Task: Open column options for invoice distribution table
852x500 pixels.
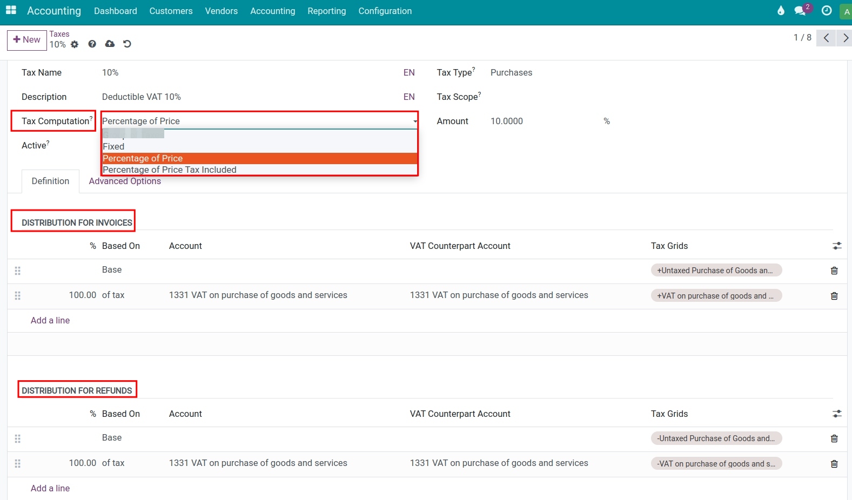Action: click(837, 246)
